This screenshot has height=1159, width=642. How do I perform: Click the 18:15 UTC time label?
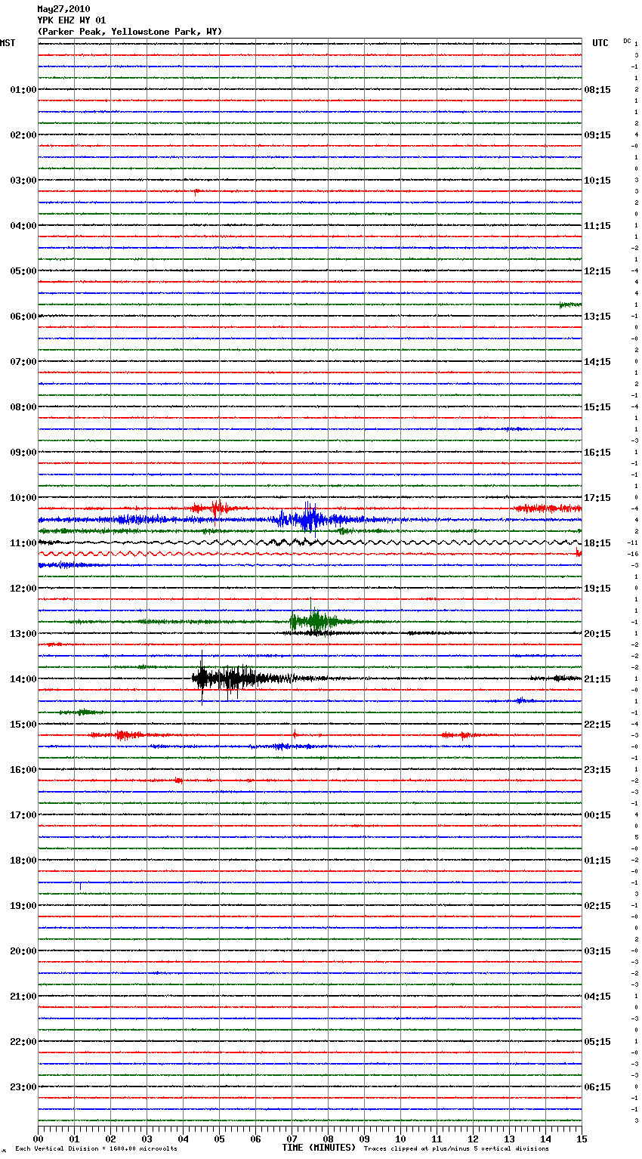tap(597, 543)
